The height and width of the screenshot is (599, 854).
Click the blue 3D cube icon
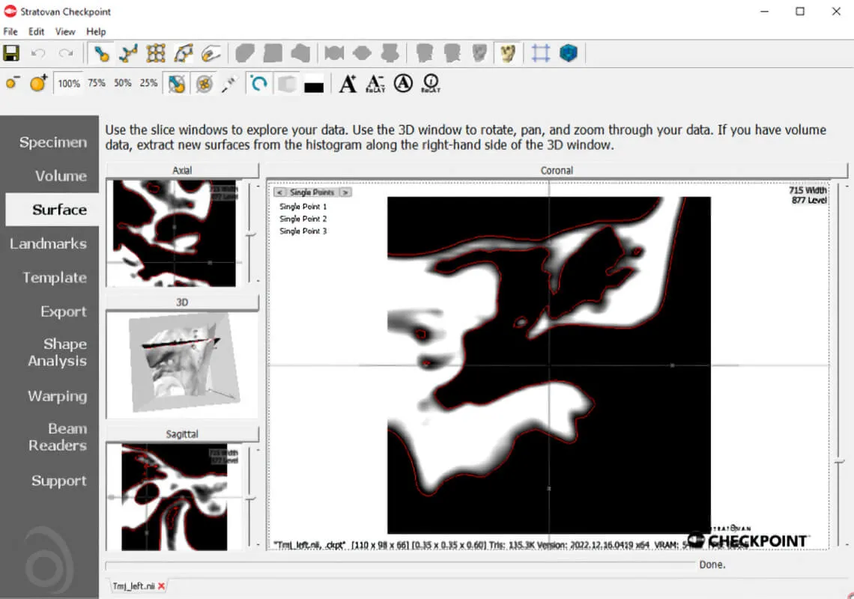[x=569, y=53]
